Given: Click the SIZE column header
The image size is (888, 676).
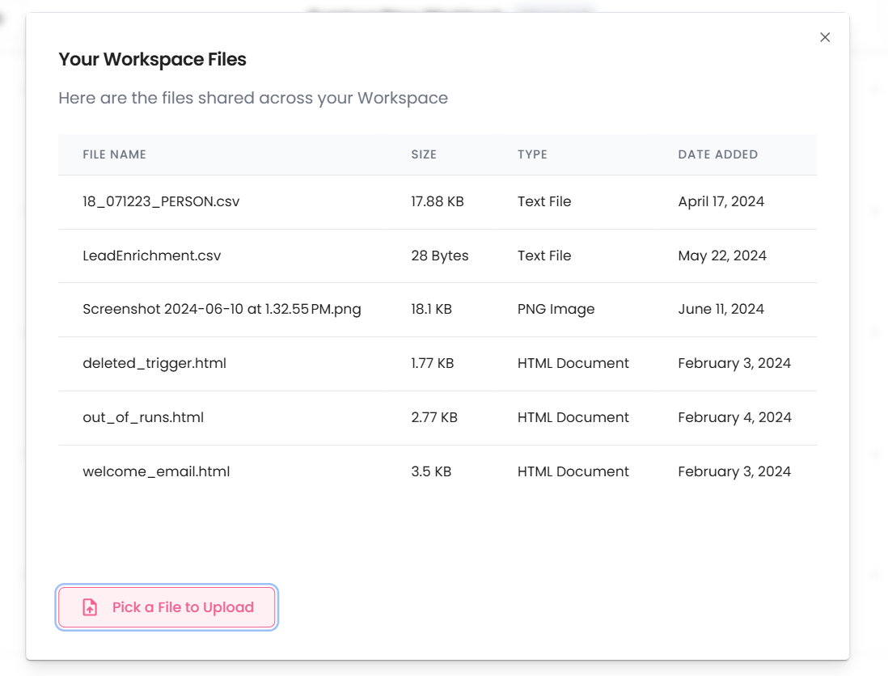Looking at the screenshot, I should (424, 154).
